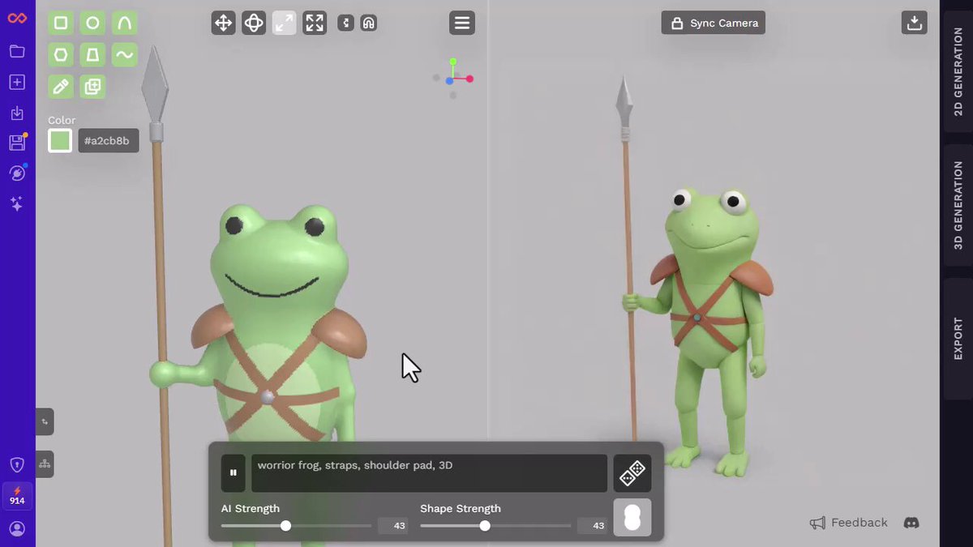Select the hexagon shape tool
The image size is (973, 547).
(61, 55)
